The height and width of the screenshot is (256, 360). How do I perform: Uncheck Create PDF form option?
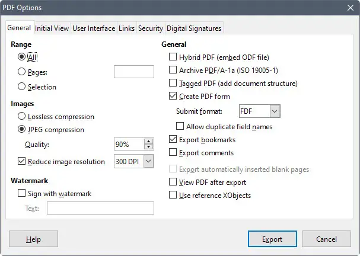[x=173, y=97]
